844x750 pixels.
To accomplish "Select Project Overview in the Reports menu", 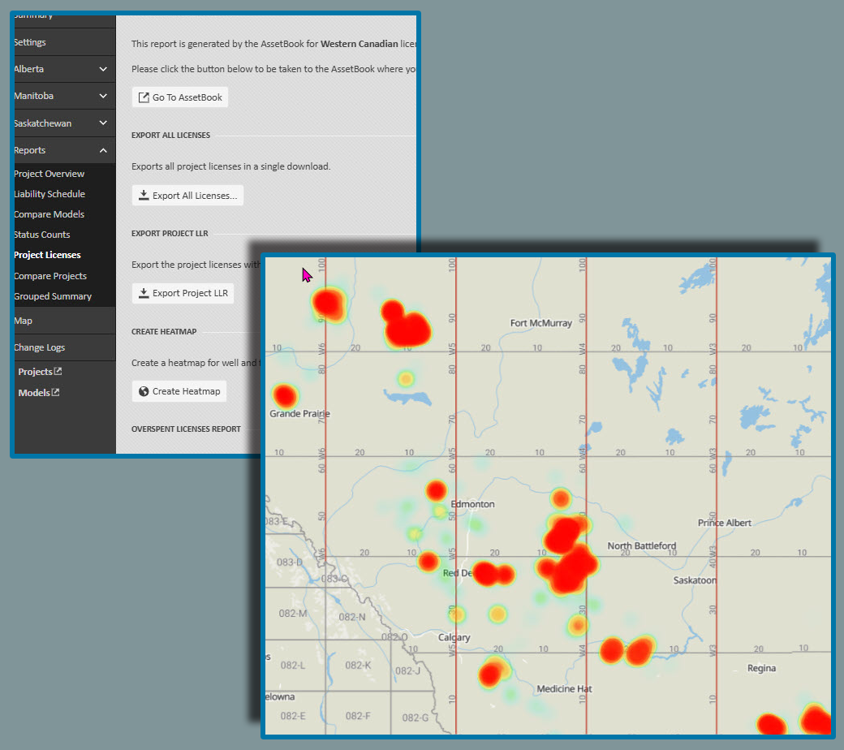I will (x=49, y=174).
